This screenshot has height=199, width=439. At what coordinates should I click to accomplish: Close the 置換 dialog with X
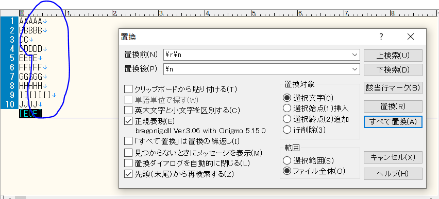411,37
